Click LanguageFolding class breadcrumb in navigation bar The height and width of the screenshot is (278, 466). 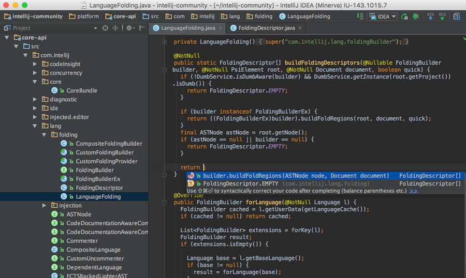coord(304,17)
